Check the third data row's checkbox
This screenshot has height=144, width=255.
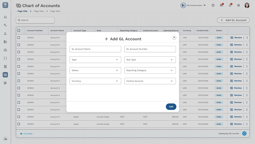[19, 52]
